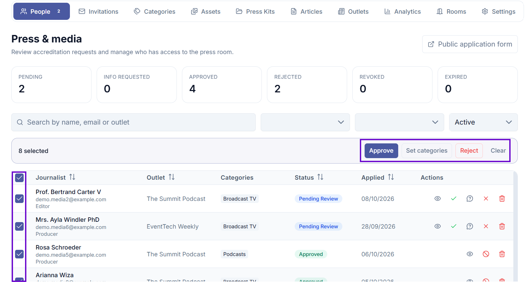Viewport: 525px width, 282px height.
Task: Sort table by Outlet arrows
Action: point(172,177)
